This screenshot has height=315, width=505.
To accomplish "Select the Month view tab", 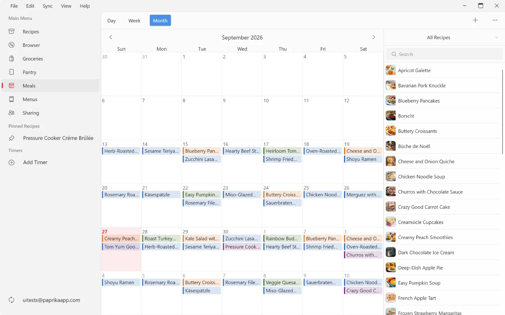I will point(160,21).
